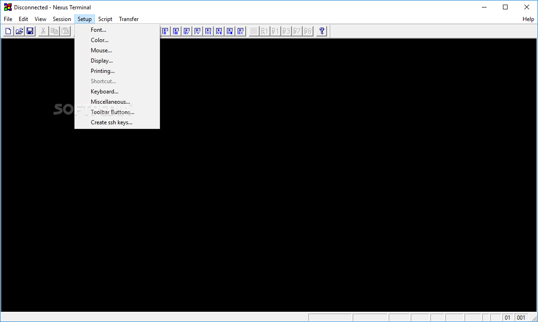The height and width of the screenshot is (322, 538).
Task: Click the PA1 key toolbar icon
Action: 264,31
